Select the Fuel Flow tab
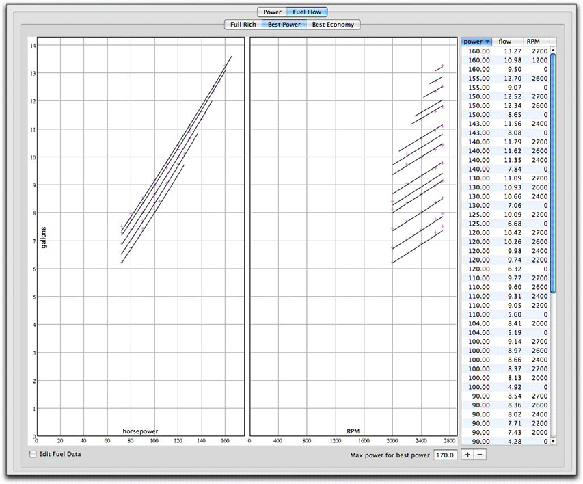 307,12
